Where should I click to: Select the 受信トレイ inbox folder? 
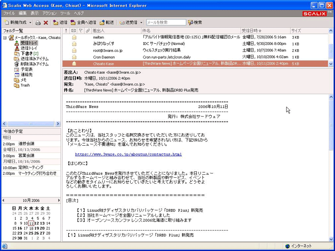[x=29, y=43]
